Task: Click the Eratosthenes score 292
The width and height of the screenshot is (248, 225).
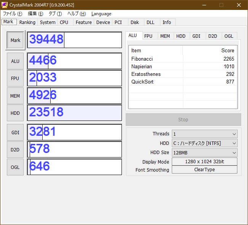Action: point(230,74)
